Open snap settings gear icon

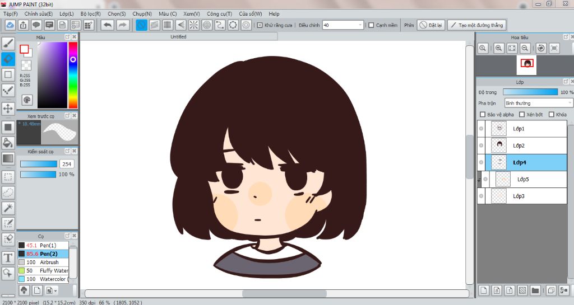pos(246,25)
